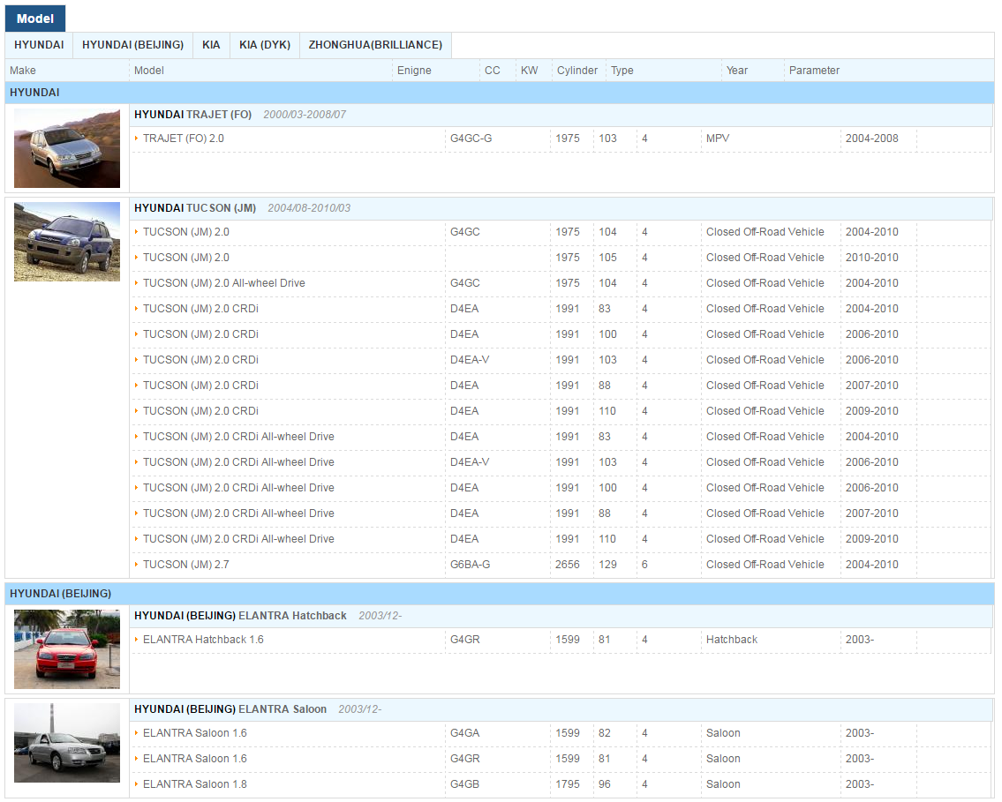Click the 2010-2010 year cell

click(871, 258)
